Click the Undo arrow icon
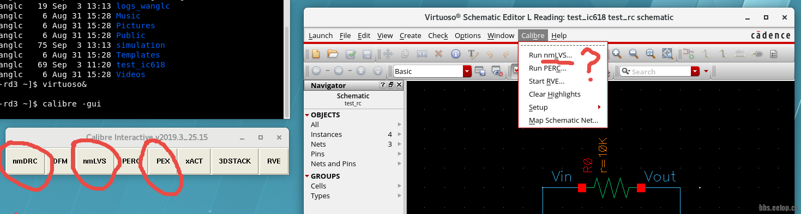The image size is (801, 214). tap(490, 54)
